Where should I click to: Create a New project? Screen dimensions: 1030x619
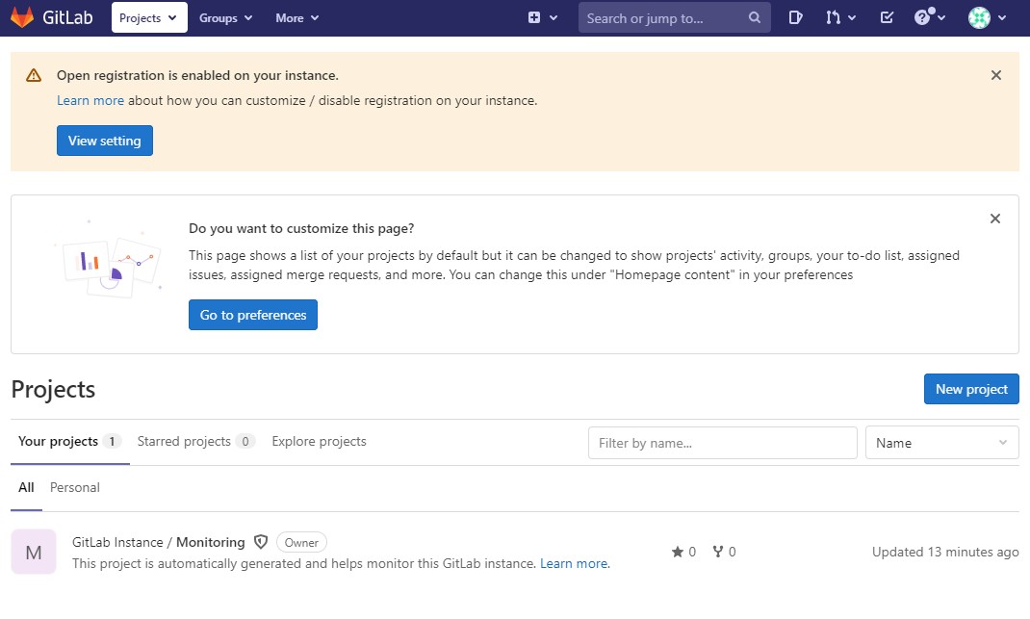[971, 389]
